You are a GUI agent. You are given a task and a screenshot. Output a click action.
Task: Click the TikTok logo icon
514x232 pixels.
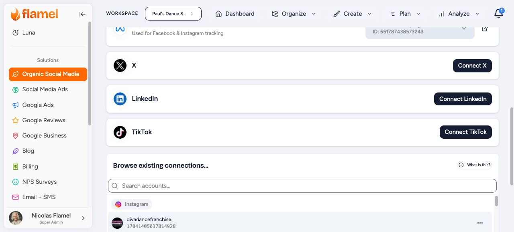coord(120,132)
